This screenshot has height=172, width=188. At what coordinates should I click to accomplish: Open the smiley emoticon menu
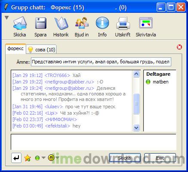51,157
